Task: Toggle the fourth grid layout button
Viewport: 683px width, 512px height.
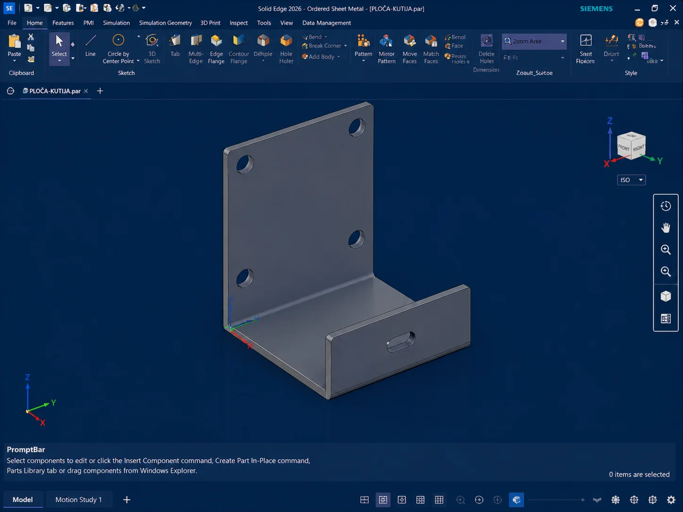Action: tap(420, 500)
